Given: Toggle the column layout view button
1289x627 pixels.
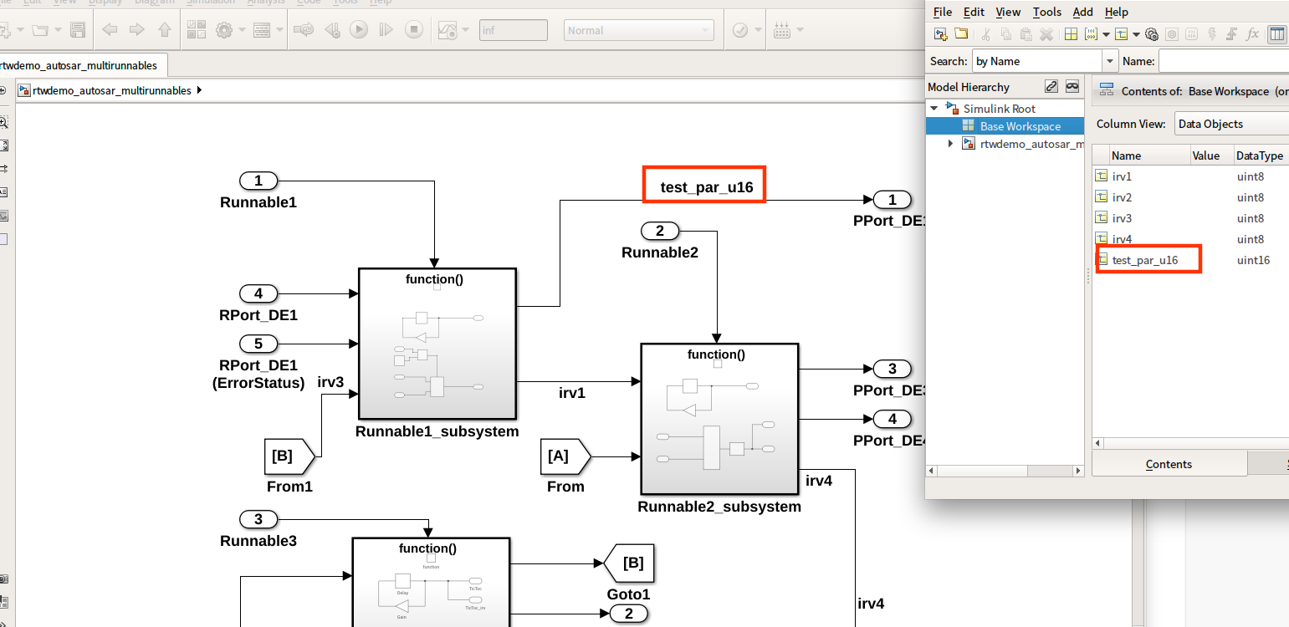Looking at the screenshot, I should click(x=1277, y=34).
